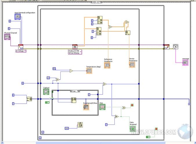Click the message string indicator terminal
Viewport: 196px width, 144px height.
pos(185,63)
